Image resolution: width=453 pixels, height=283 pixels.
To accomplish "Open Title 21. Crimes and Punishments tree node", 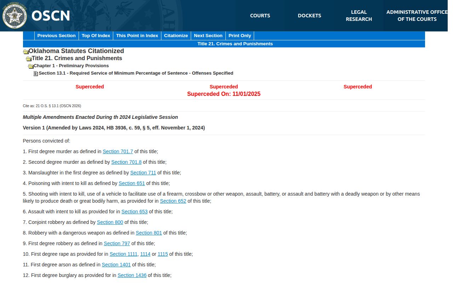I will pos(77,58).
